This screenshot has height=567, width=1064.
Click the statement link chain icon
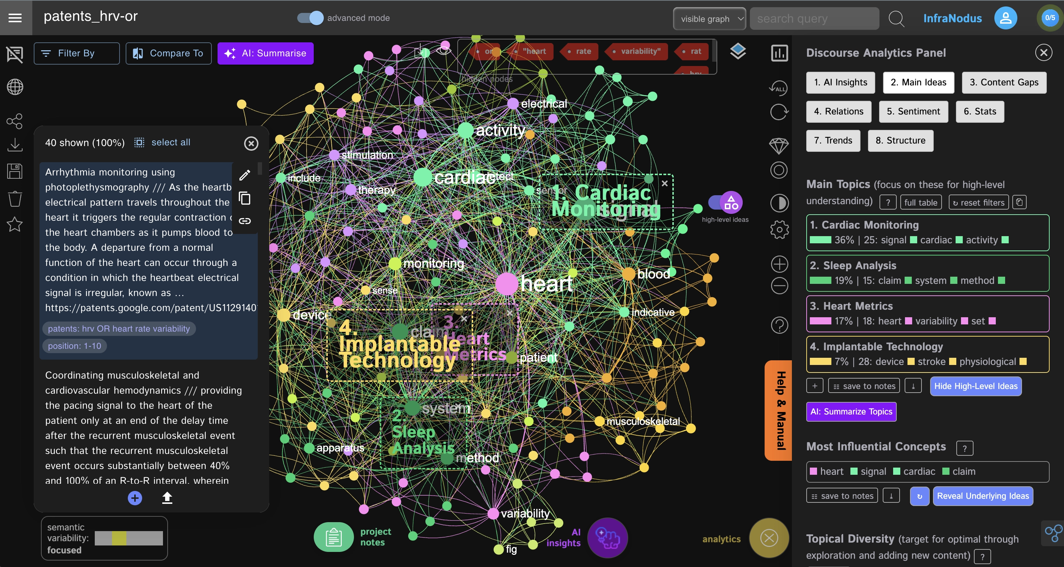click(x=245, y=221)
